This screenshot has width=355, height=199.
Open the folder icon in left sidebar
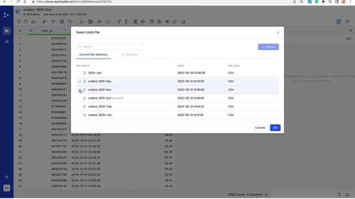pos(7,31)
